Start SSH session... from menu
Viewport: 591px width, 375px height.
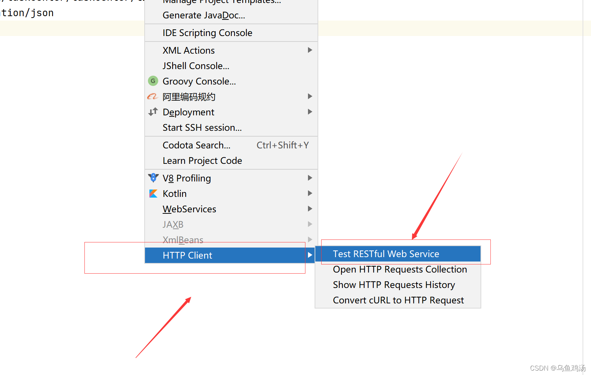[x=231, y=127]
